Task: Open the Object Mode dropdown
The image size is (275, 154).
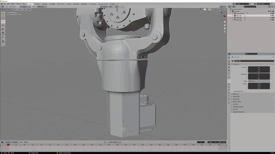Action: 7,9
